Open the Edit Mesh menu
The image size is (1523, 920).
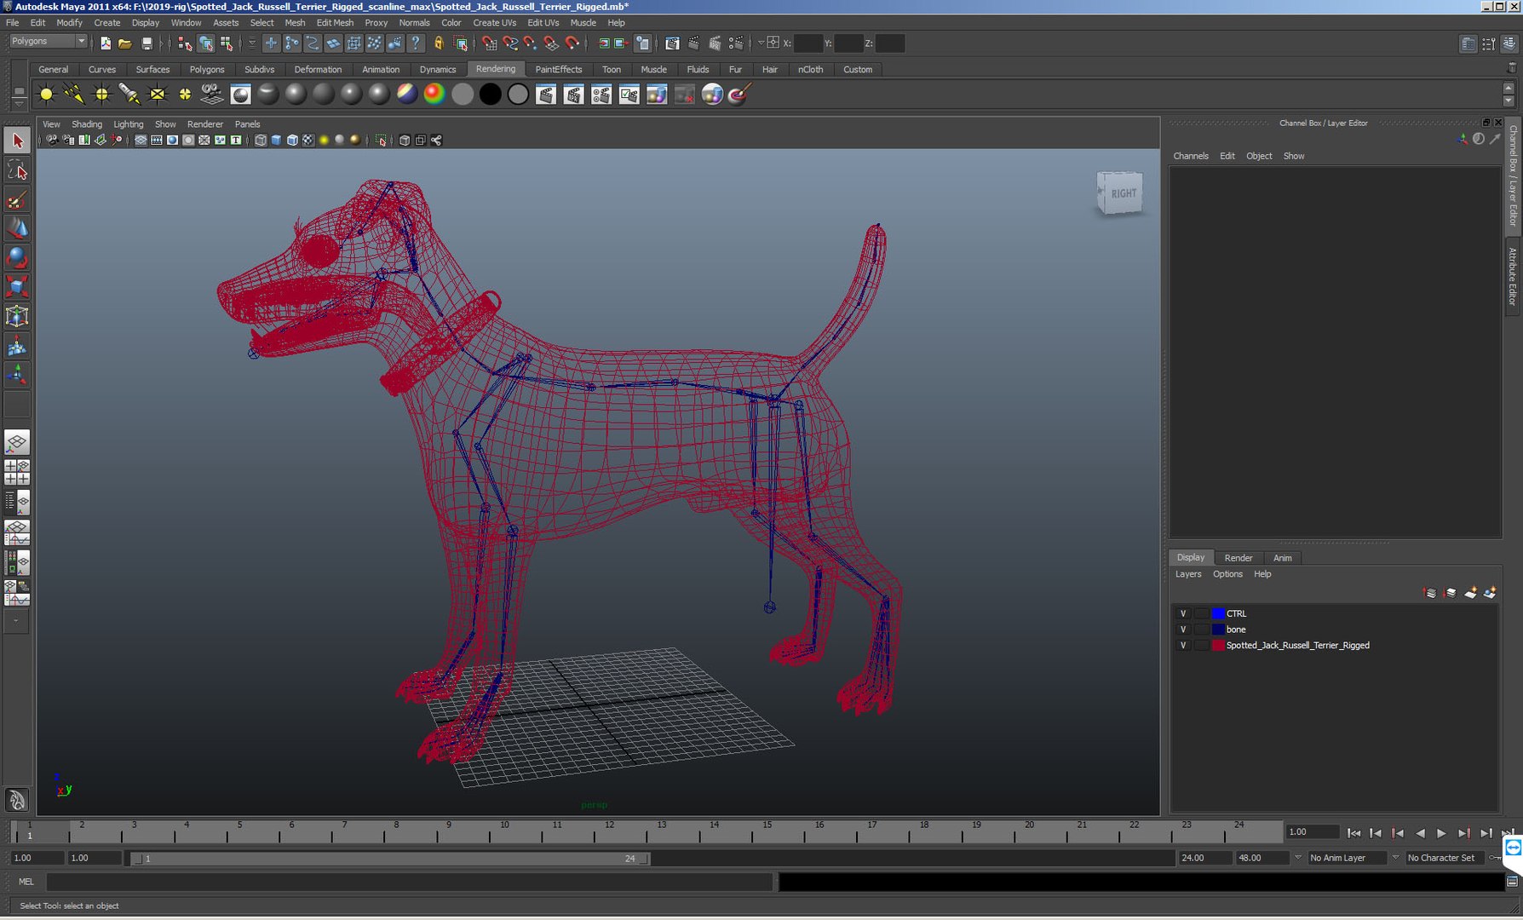[x=335, y=23]
